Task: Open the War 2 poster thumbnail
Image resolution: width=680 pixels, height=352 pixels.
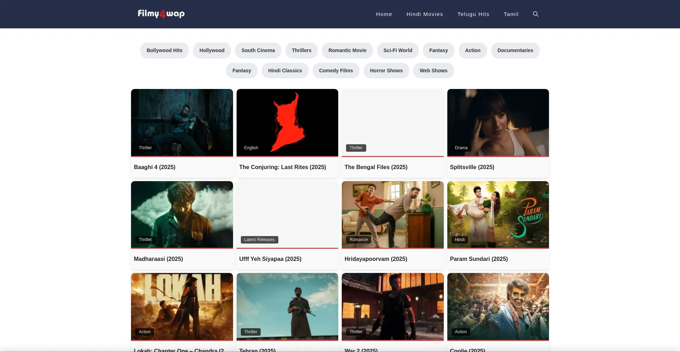Action: click(x=393, y=306)
